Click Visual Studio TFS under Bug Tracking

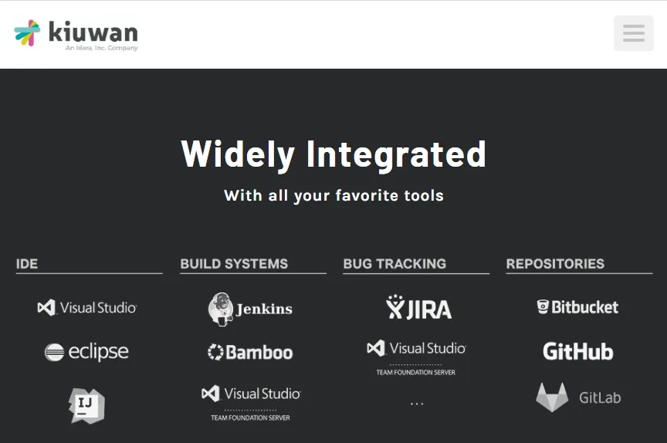[416, 358]
